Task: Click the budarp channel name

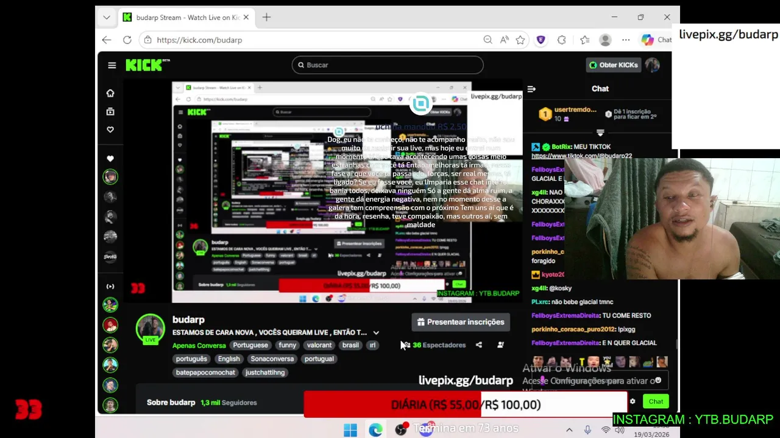Action: coord(188,319)
